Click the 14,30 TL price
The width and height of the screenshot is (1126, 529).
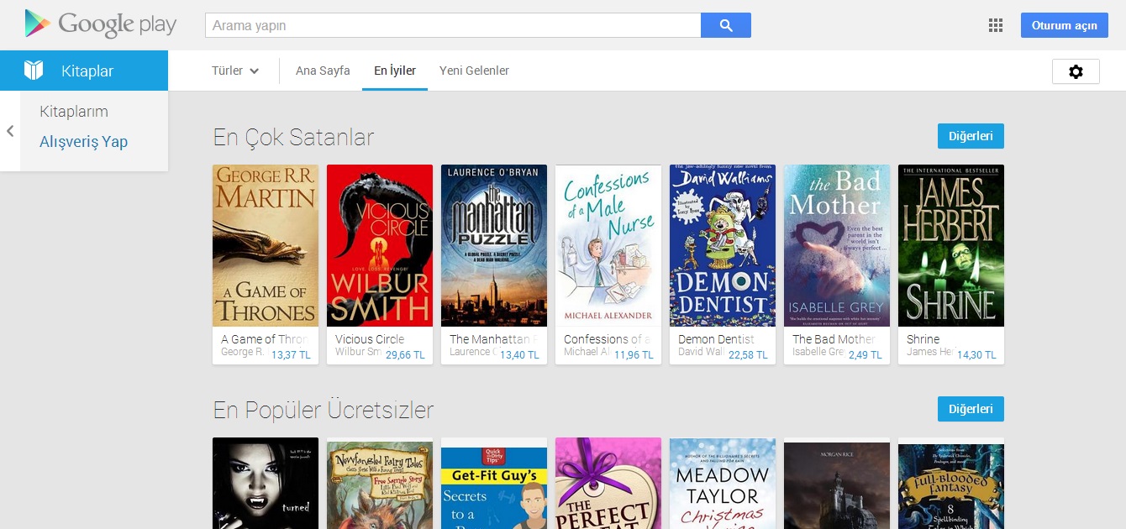tap(976, 355)
